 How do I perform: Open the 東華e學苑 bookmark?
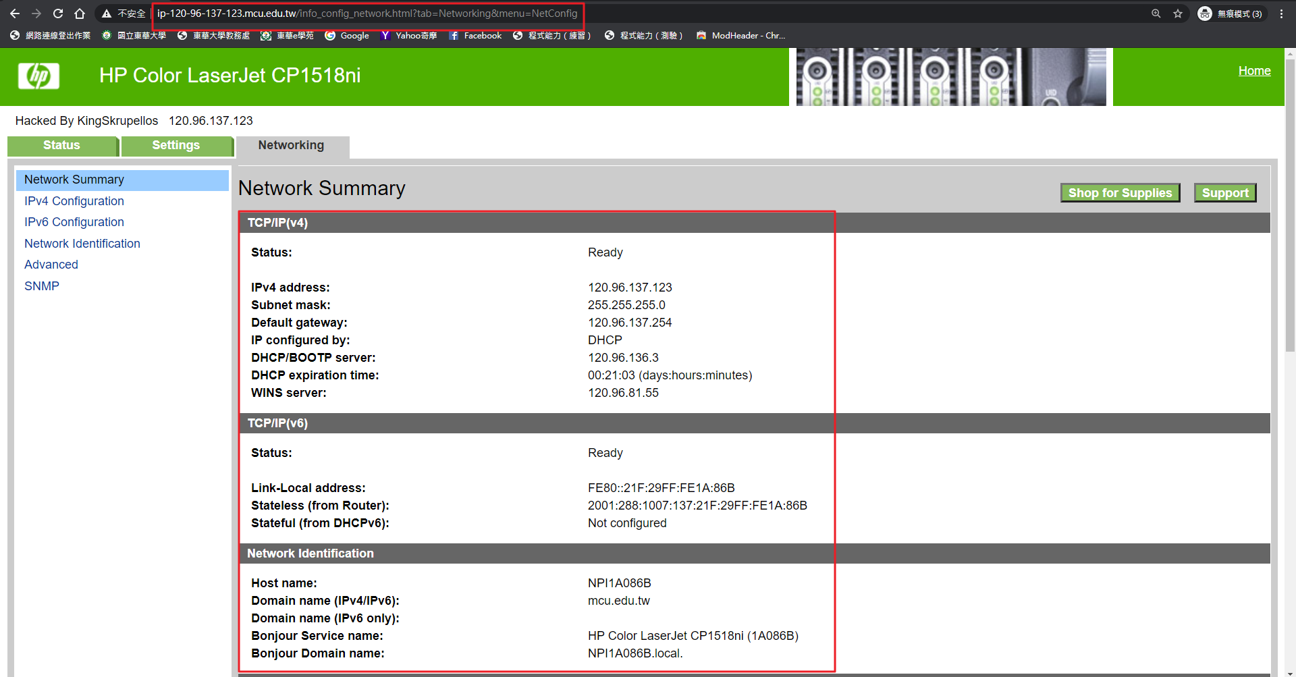coord(287,35)
